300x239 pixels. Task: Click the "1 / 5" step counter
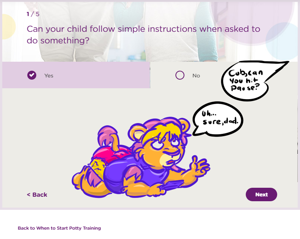tap(33, 14)
